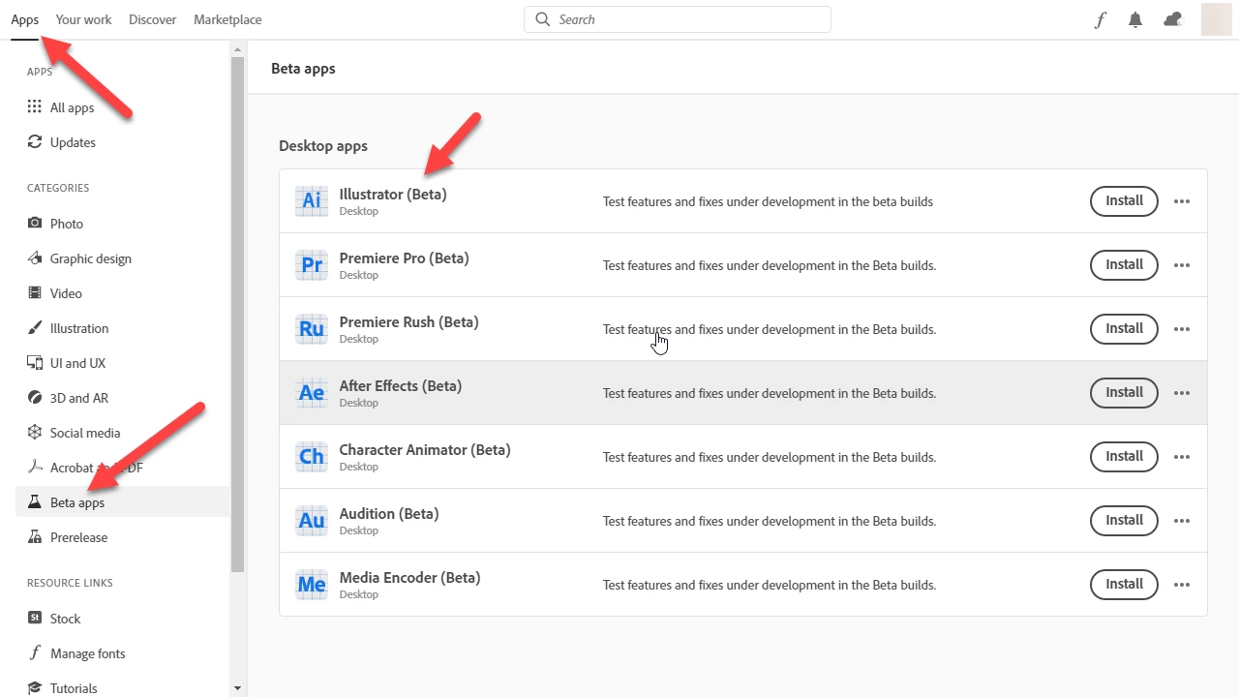
Task: Switch to the Apps tab
Action: click(25, 19)
